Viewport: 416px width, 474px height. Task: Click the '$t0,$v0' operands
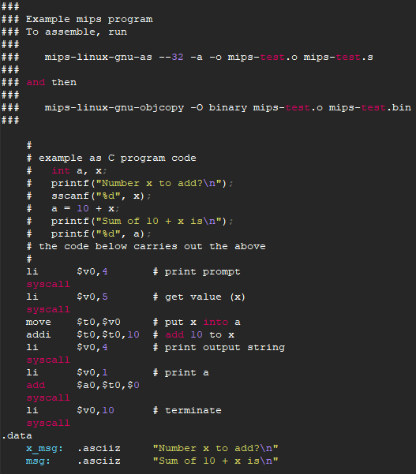click(x=99, y=323)
